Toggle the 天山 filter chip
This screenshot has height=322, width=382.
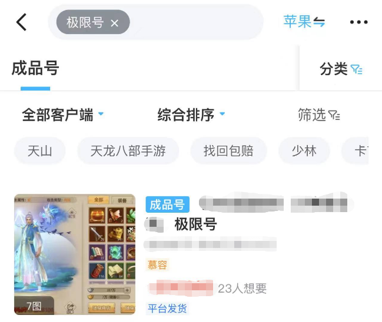pyautogui.click(x=39, y=151)
